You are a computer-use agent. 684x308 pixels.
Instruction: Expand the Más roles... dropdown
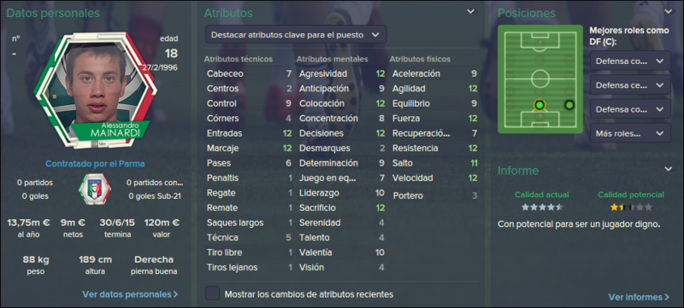pos(630,133)
